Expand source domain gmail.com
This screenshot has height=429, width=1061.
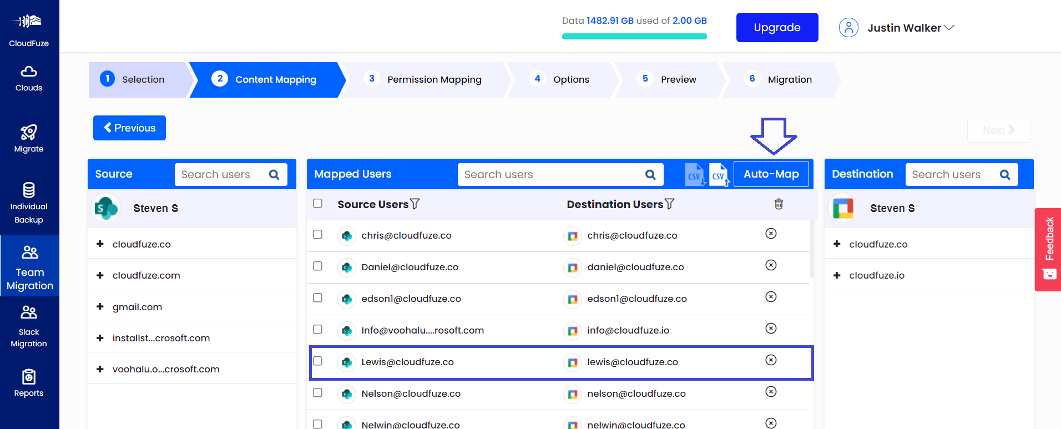coord(100,306)
